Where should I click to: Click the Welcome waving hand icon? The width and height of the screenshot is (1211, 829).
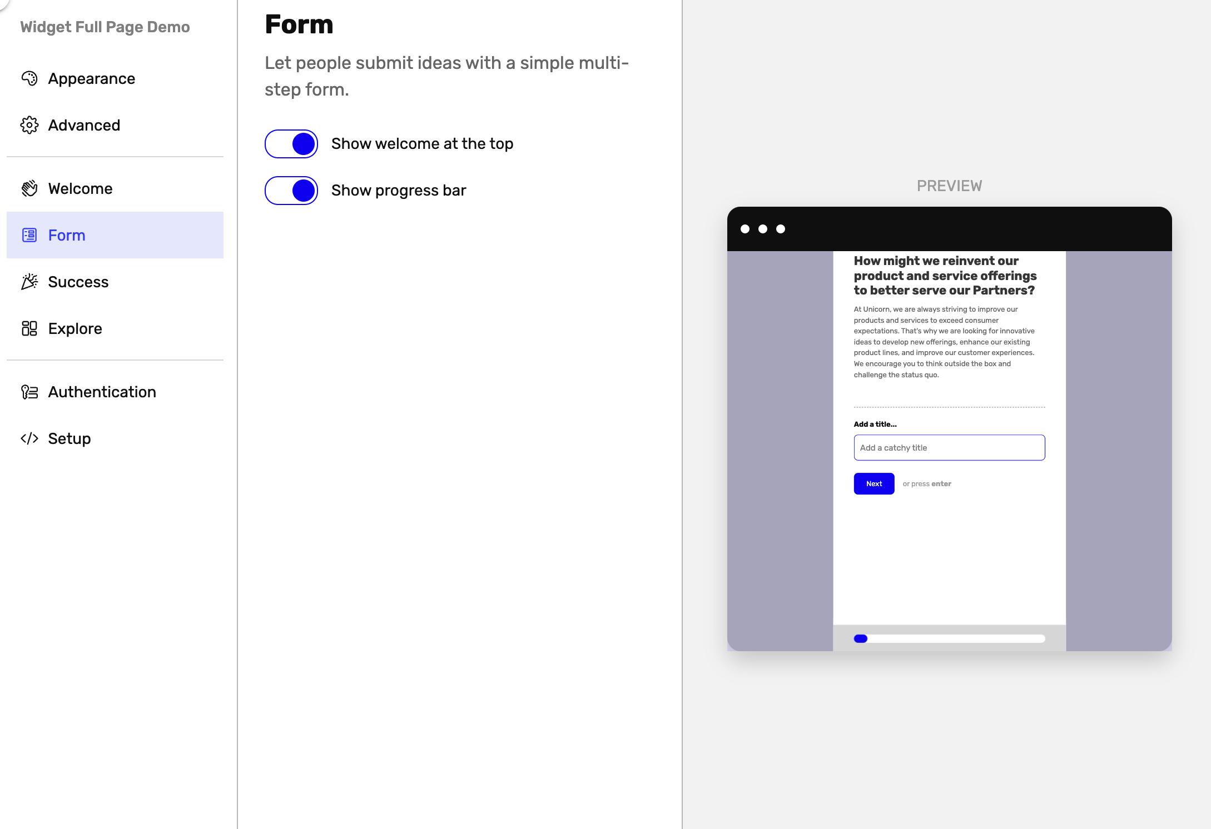(x=29, y=188)
